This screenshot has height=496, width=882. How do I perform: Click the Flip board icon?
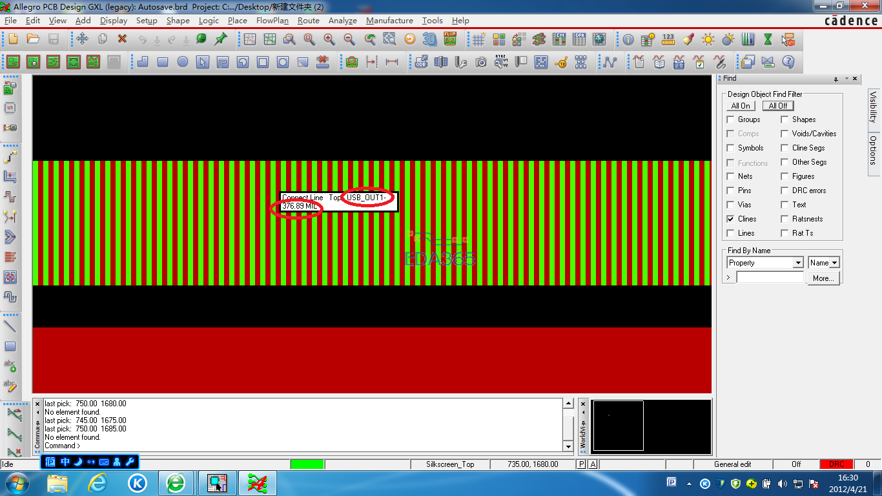coord(450,39)
